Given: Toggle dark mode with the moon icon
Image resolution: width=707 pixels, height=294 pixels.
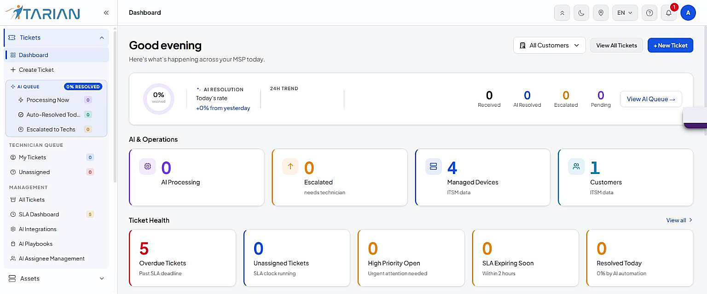Looking at the screenshot, I should (581, 13).
